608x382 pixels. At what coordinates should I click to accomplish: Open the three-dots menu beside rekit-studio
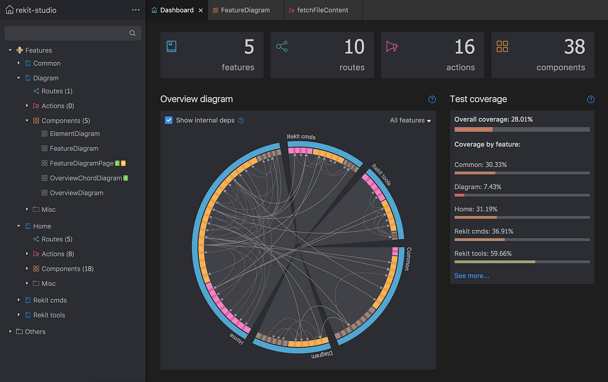point(136,10)
